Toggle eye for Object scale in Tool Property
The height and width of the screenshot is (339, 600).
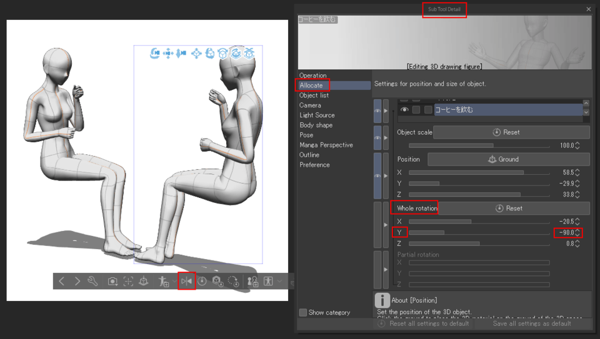377,137
